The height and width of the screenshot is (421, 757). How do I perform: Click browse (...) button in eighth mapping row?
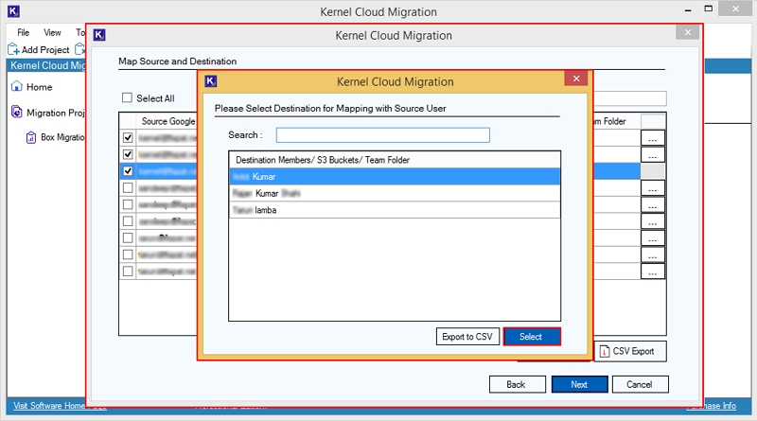coord(653,254)
